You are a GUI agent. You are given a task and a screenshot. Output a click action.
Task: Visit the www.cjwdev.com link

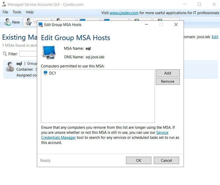click(x=124, y=13)
